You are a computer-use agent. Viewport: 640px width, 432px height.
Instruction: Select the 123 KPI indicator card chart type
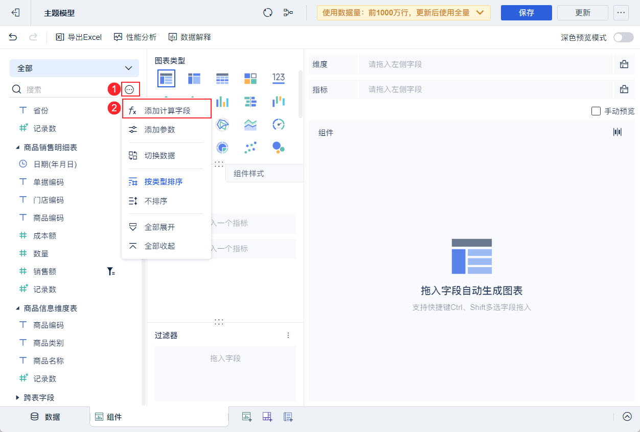[x=279, y=78]
